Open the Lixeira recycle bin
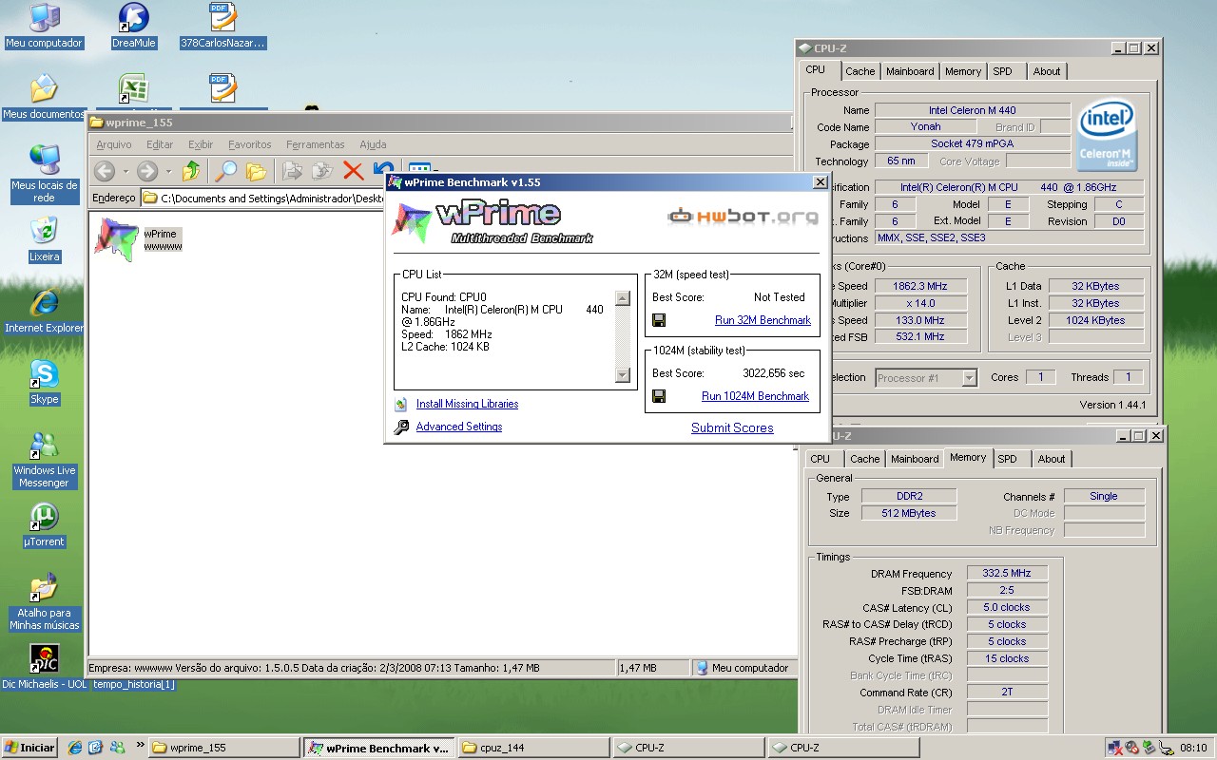The width and height of the screenshot is (1217, 760). coord(44,239)
